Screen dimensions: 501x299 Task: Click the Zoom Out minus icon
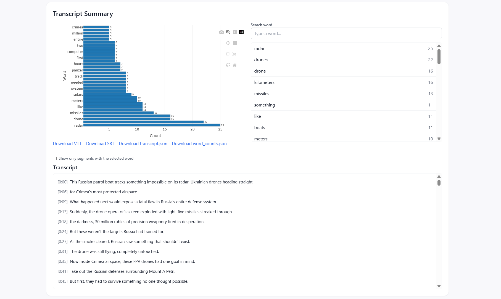(235, 43)
